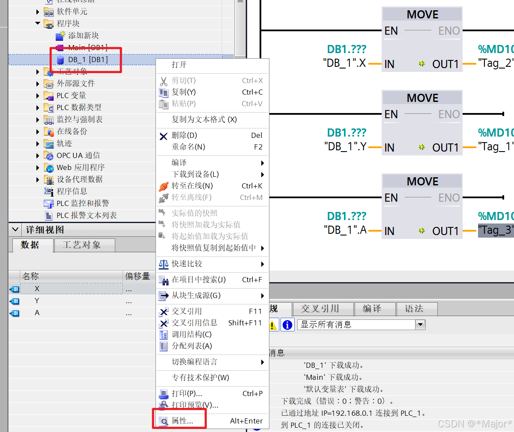Click the 添加新块 icon
This screenshot has height=432, width=514.
(60, 36)
